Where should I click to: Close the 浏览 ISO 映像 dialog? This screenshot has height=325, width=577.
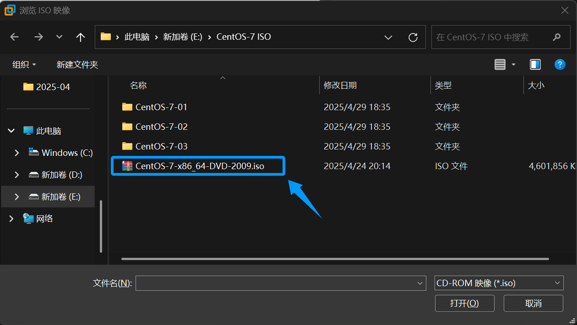click(566, 10)
